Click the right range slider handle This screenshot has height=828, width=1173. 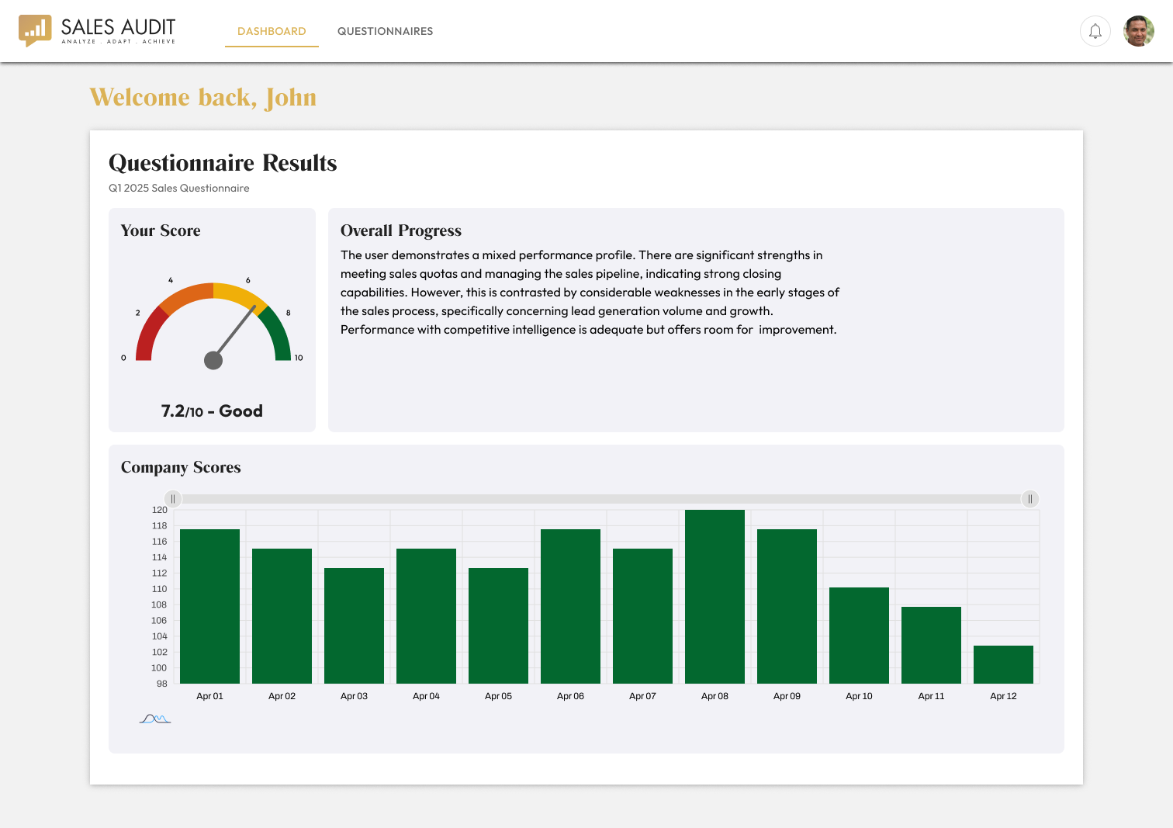tap(1029, 499)
